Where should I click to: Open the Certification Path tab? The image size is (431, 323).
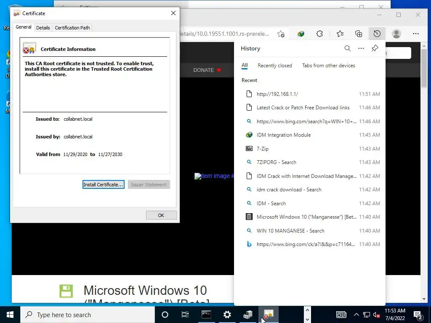[x=72, y=28]
